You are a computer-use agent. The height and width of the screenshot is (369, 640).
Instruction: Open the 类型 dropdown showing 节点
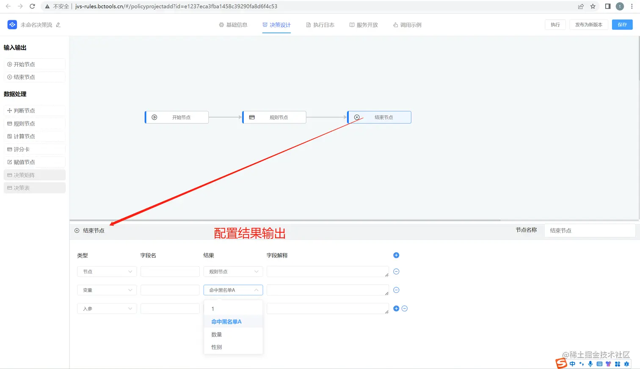tap(106, 271)
